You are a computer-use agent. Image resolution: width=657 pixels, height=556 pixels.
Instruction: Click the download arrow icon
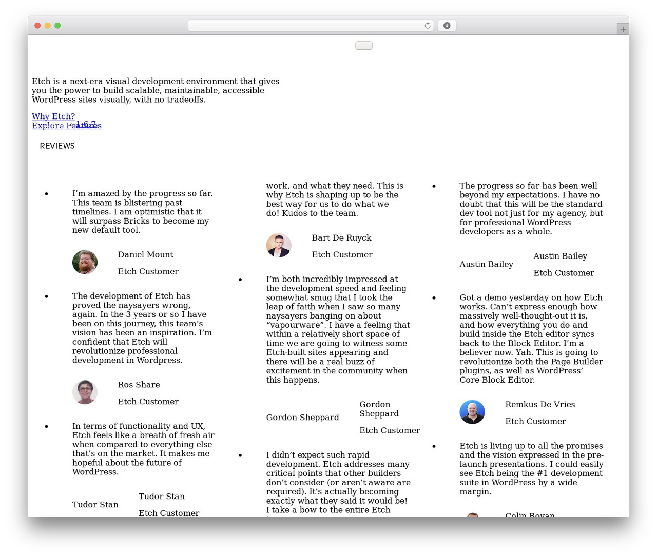(x=447, y=26)
